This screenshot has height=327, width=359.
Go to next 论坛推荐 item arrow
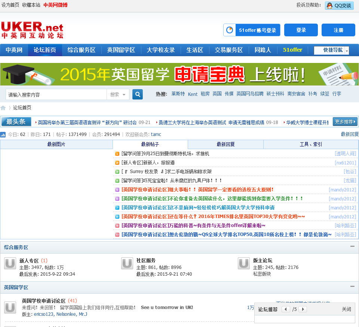(x=303, y=309)
